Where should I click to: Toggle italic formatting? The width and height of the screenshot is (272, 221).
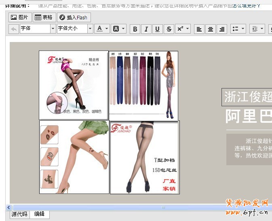tap(146, 29)
